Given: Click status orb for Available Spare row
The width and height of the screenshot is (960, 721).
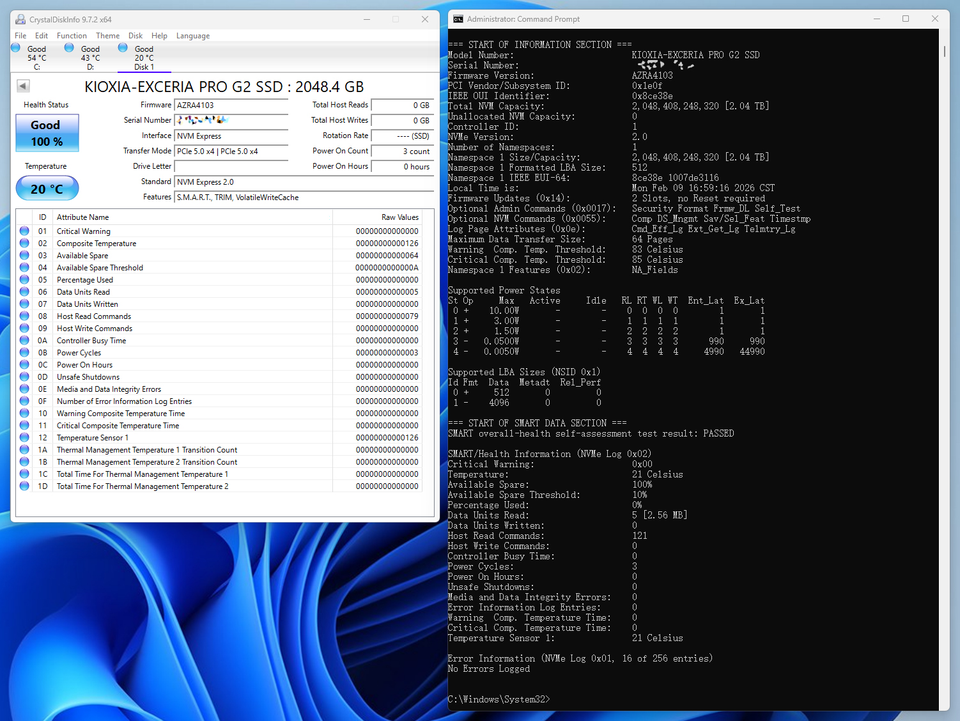Looking at the screenshot, I should click(24, 255).
